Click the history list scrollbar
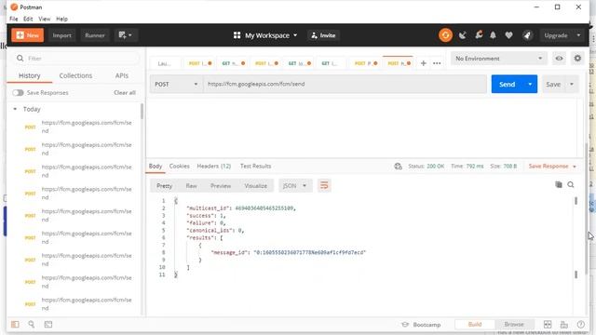 coord(142,112)
